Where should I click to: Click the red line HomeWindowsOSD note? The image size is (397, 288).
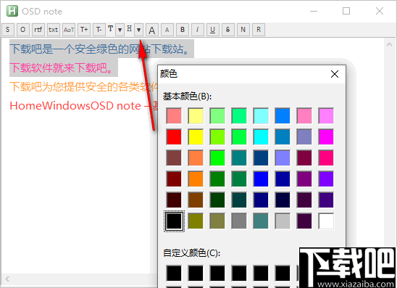(83, 106)
